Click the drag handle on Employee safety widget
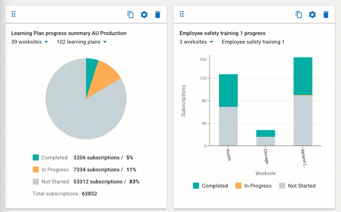341x212 pixels. (x=182, y=14)
